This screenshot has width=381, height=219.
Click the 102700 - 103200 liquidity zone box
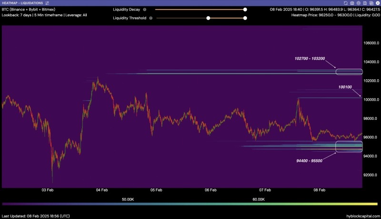[349, 72]
